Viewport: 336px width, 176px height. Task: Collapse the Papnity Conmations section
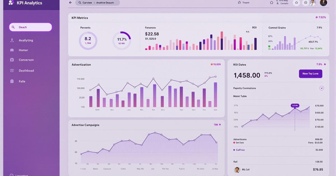click(322, 88)
